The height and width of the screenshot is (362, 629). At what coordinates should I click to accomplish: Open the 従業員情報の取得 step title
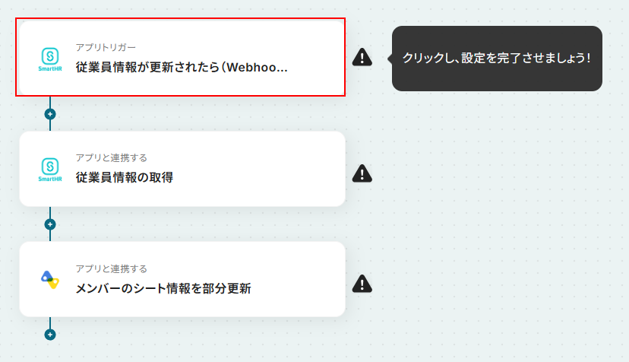click(125, 177)
